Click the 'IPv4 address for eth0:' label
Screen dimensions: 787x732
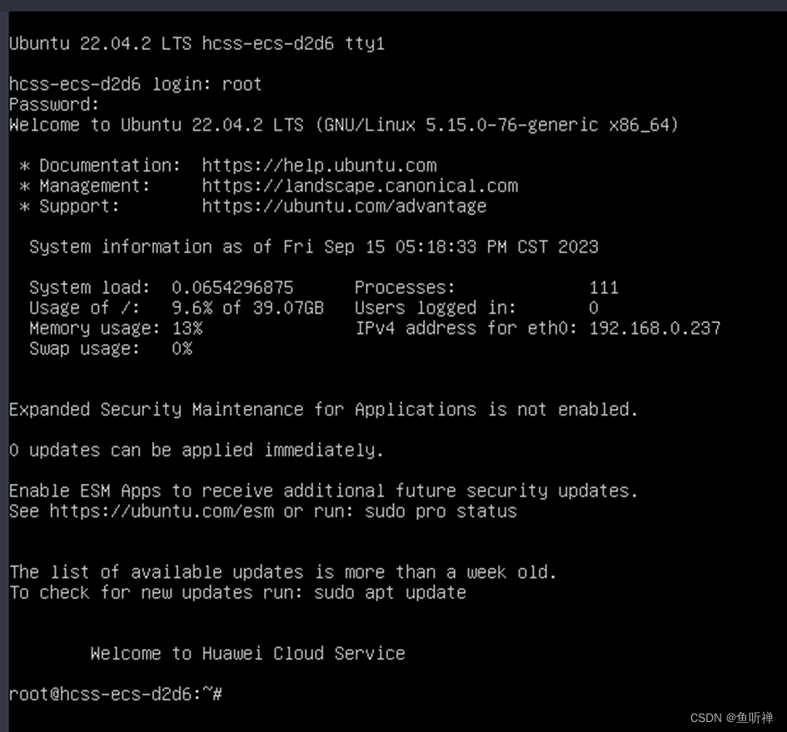466,328
